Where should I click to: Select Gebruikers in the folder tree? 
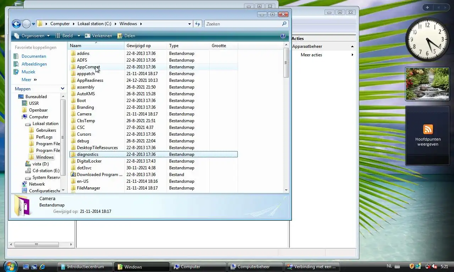point(46,130)
